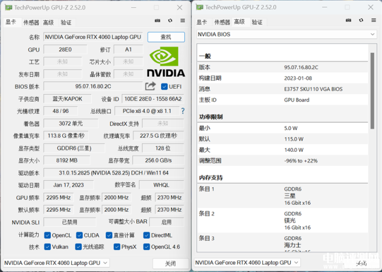
Task: Click the GPU-Z app icon in right title bar
Action: point(200,7)
